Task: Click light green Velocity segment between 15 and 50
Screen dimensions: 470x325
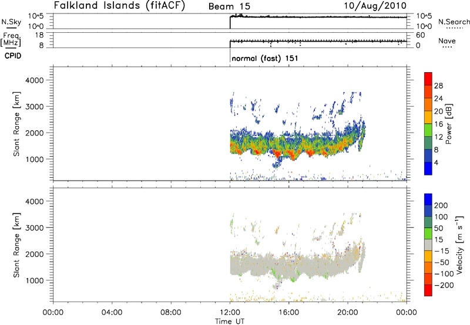Action: pyautogui.click(x=428, y=233)
